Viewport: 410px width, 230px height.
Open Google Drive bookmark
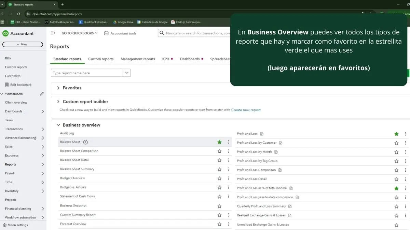123,22
